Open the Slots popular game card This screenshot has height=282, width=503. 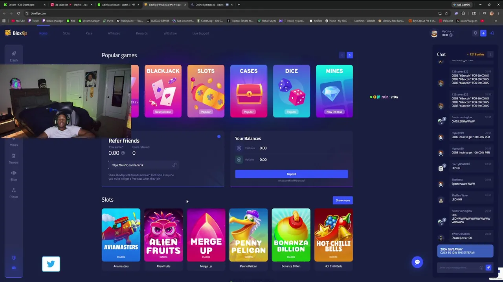[x=206, y=91]
